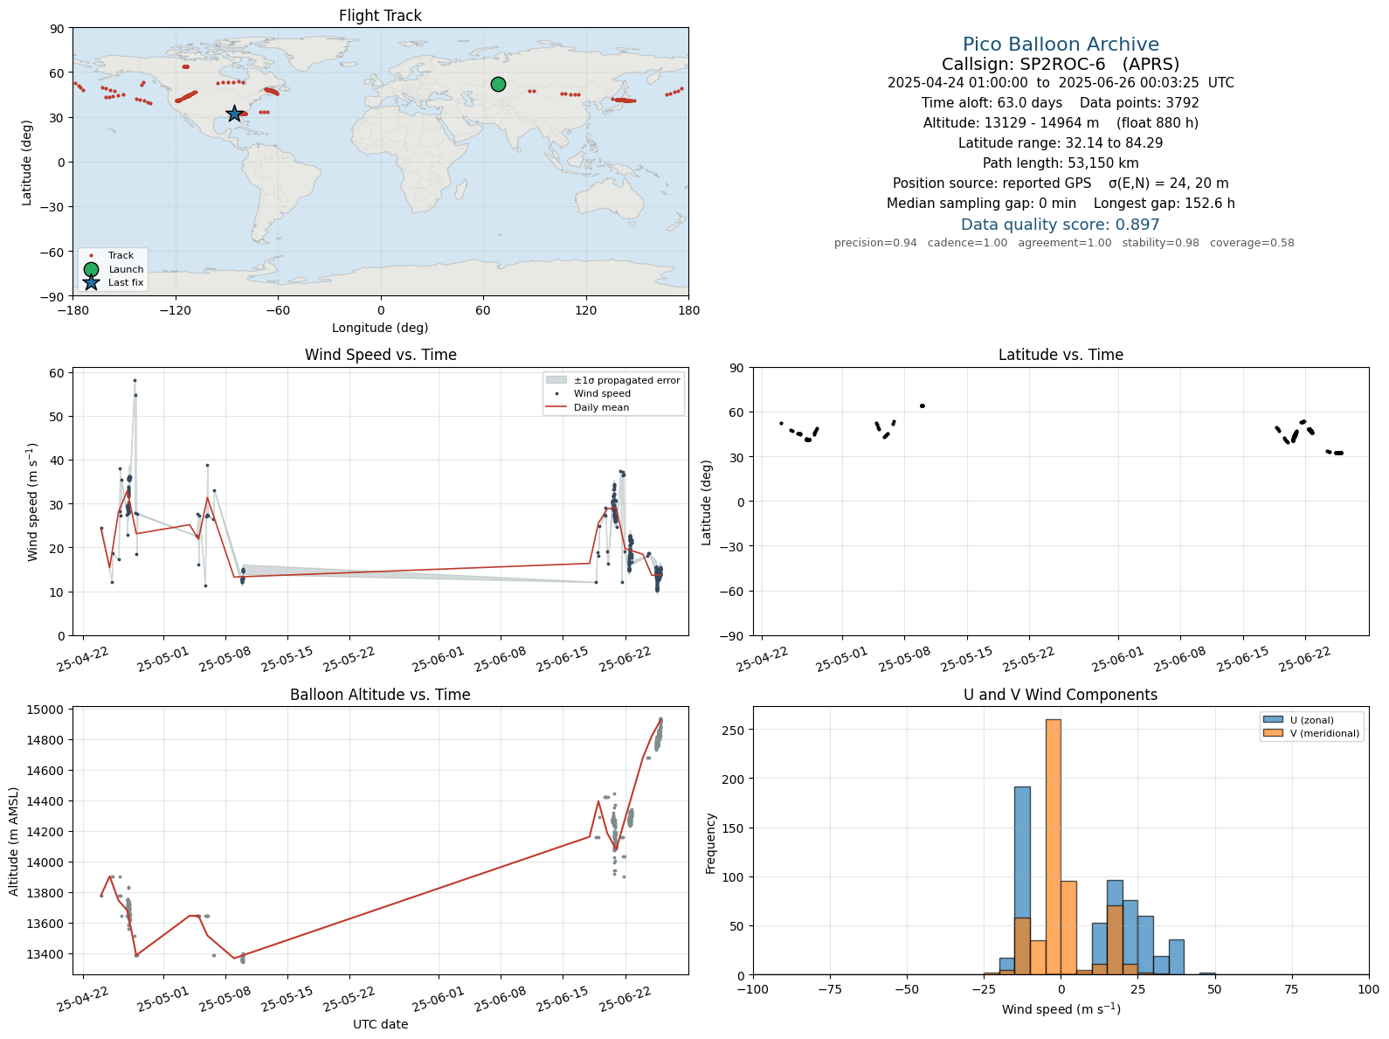This screenshot has width=1389, height=1039.
Task: Select the blue star icon in the map legend
Action: [x=91, y=282]
